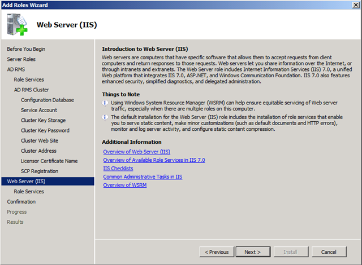Select the AD RMS Cluster step

coord(32,90)
